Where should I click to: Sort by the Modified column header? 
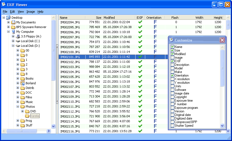pyautogui.click(x=119, y=18)
